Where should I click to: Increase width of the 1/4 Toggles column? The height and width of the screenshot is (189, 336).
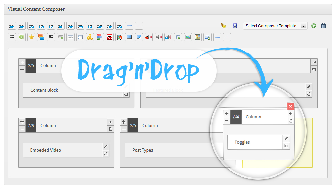(227, 113)
